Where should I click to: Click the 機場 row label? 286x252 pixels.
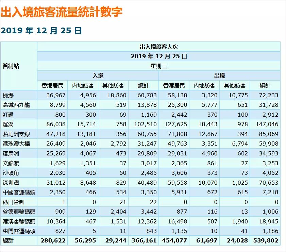[8, 95]
